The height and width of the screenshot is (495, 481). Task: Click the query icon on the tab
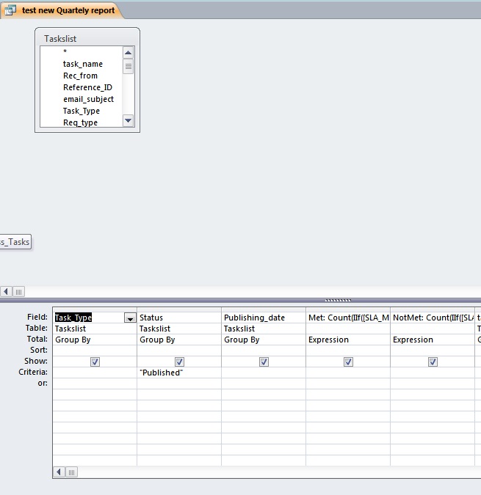[10, 10]
